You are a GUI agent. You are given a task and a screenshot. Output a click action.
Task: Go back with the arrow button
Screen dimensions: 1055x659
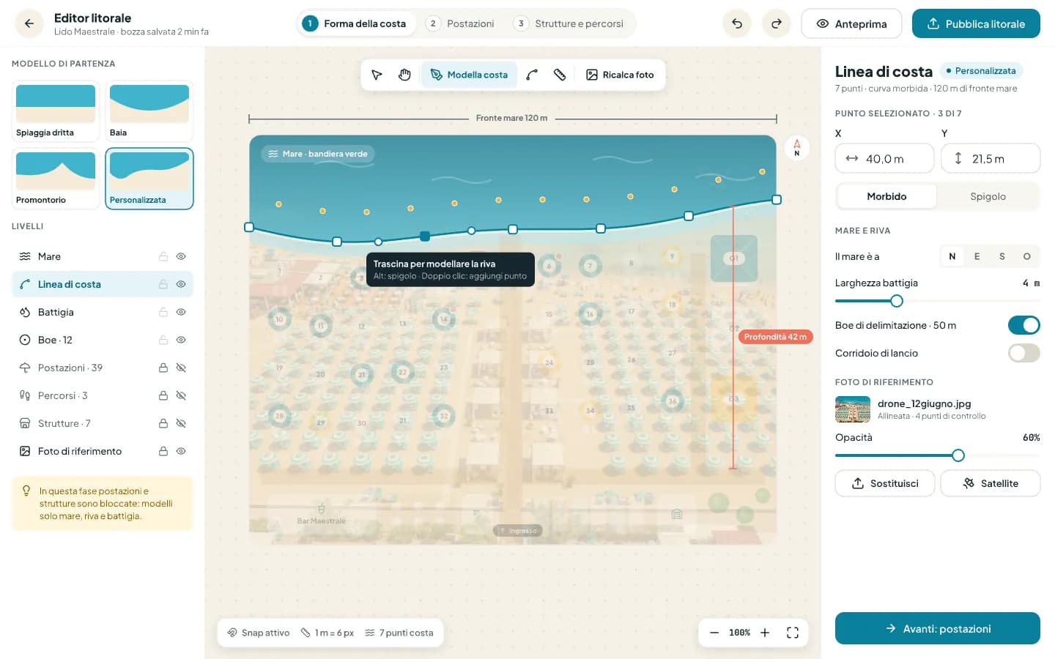coord(29,23)
